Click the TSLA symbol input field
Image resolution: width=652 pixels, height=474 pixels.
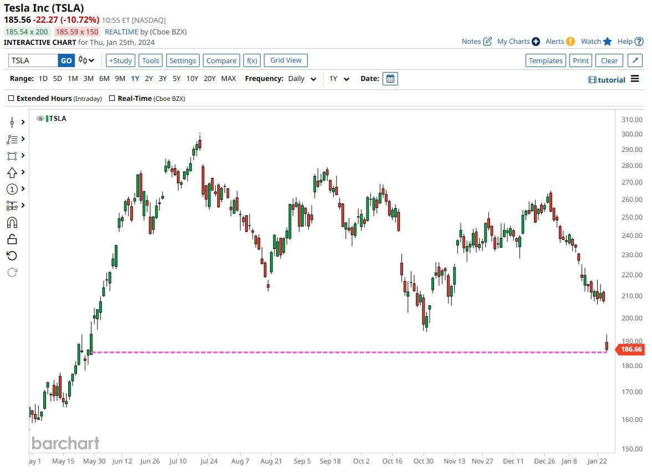click(33, 61)
